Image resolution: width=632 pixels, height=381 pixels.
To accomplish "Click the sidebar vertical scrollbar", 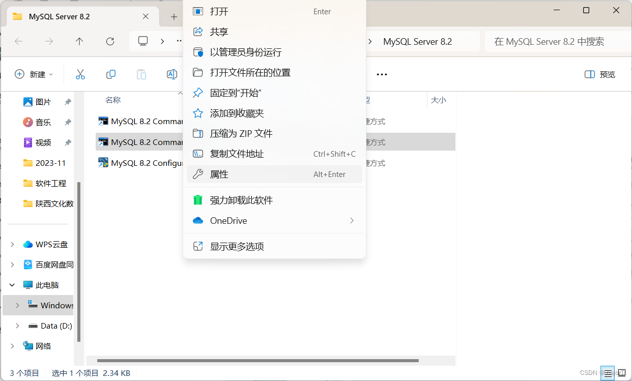I will pyautogui.click(x=78, y=262).
